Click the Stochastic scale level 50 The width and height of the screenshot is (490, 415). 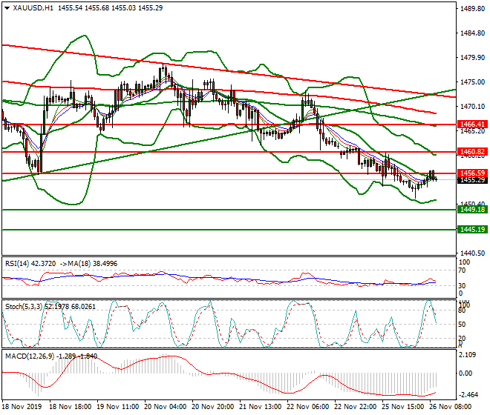[462, 325]
